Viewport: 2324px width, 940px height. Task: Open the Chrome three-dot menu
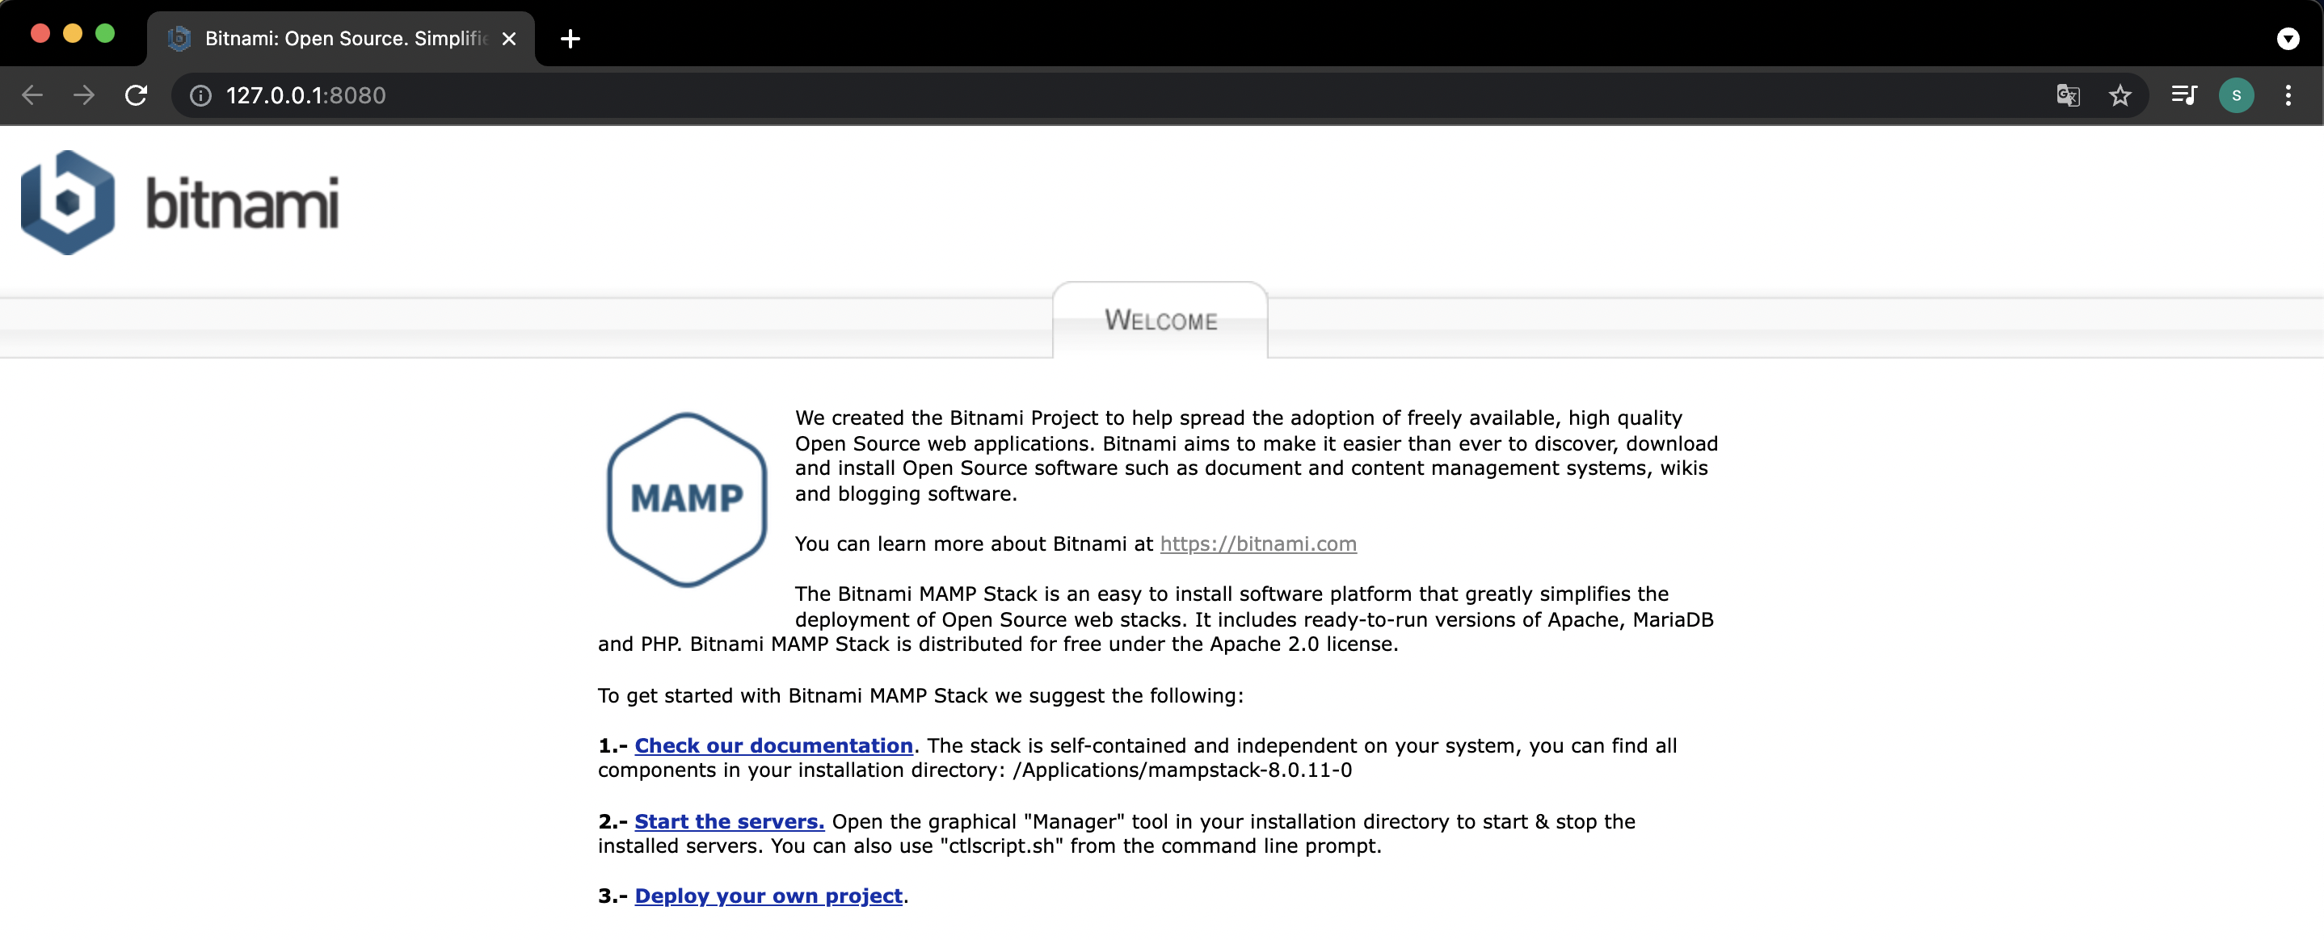point(2288,95)
